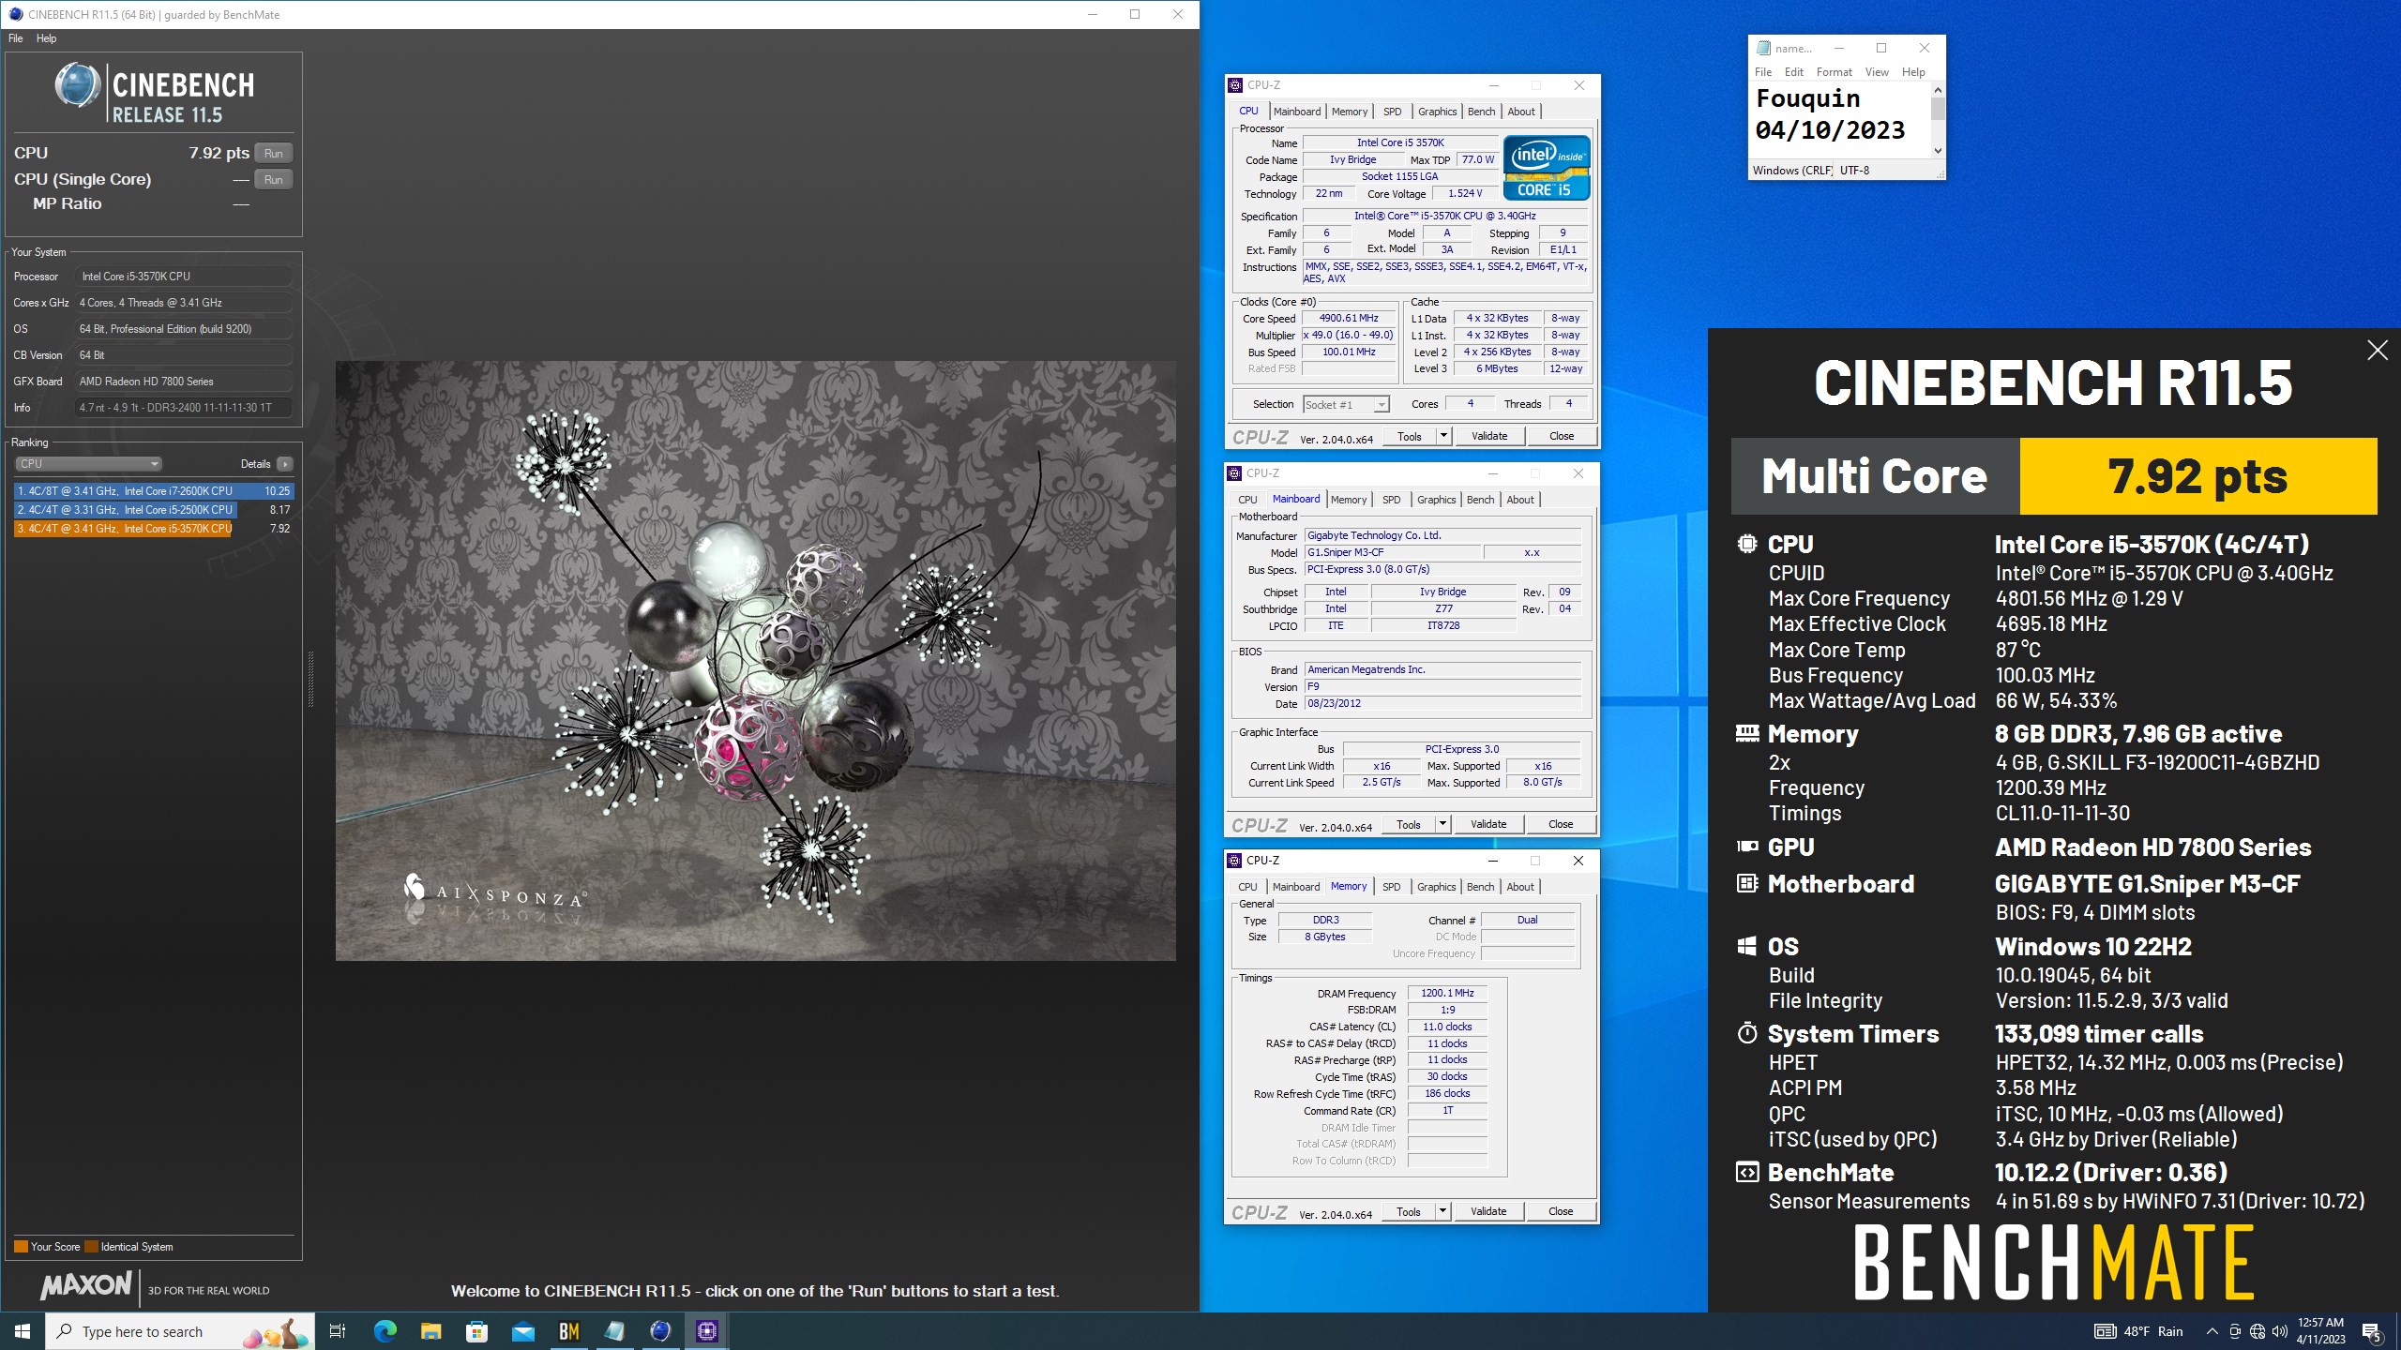Open the Help menu in Cinebench
2401x1350 pixels.
(x=46, y=38)
